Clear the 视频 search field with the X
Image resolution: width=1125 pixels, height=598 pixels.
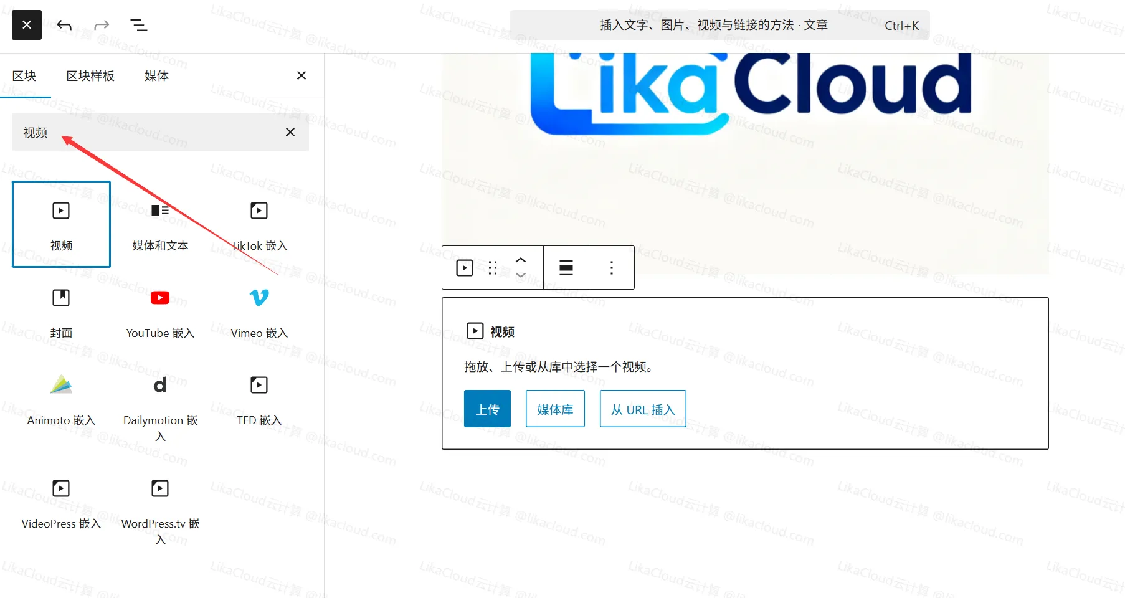[289, 132]
